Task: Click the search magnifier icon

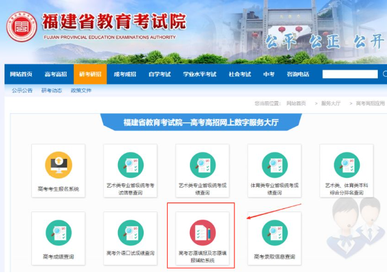Action: pyautogui.click(x=384, y=74)
